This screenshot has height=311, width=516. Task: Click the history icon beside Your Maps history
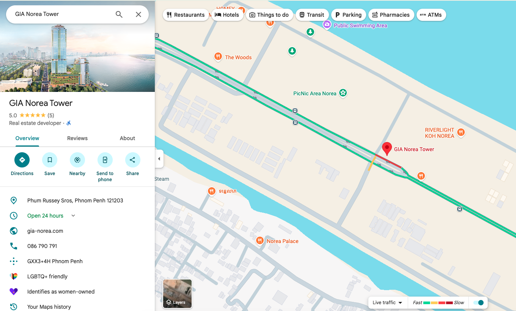(14, 307)
